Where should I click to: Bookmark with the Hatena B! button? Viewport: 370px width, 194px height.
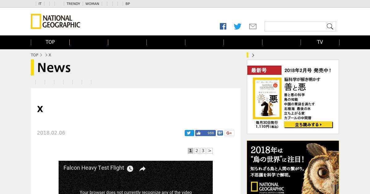pos(220,133)
